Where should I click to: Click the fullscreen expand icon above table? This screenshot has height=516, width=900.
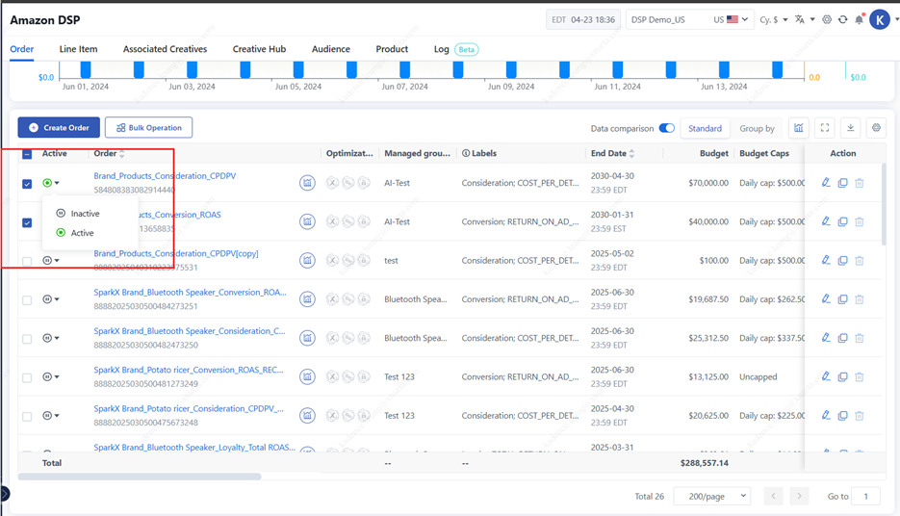(x=825, y=128)
